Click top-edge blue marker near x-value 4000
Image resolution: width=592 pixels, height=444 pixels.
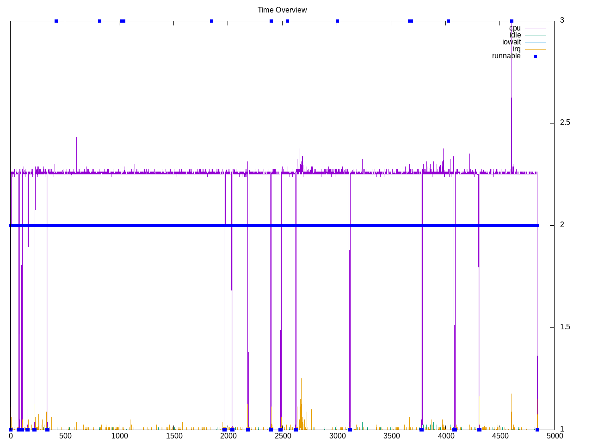point(448,21)
